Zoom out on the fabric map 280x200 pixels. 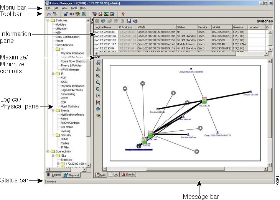(98, 83)
